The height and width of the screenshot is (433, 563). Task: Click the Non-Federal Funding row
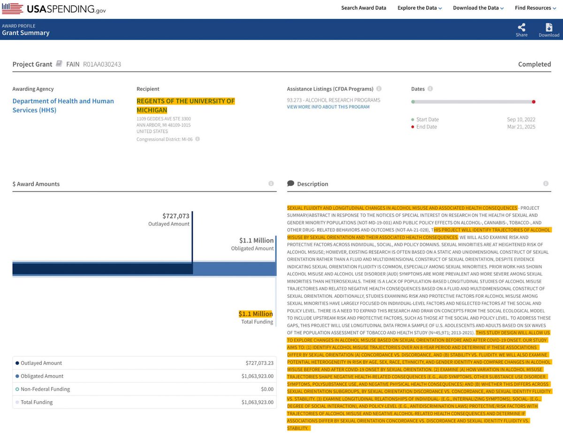[145, 389]
